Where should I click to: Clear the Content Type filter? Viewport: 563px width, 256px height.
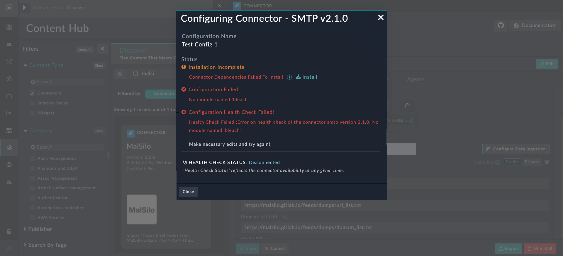(99, 66)
